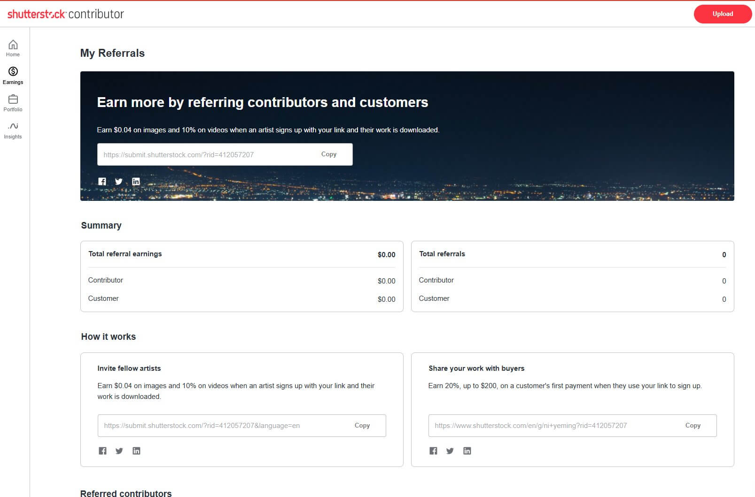
Task: Share banner referral link on LinkedIn
Action: point(136,182)
